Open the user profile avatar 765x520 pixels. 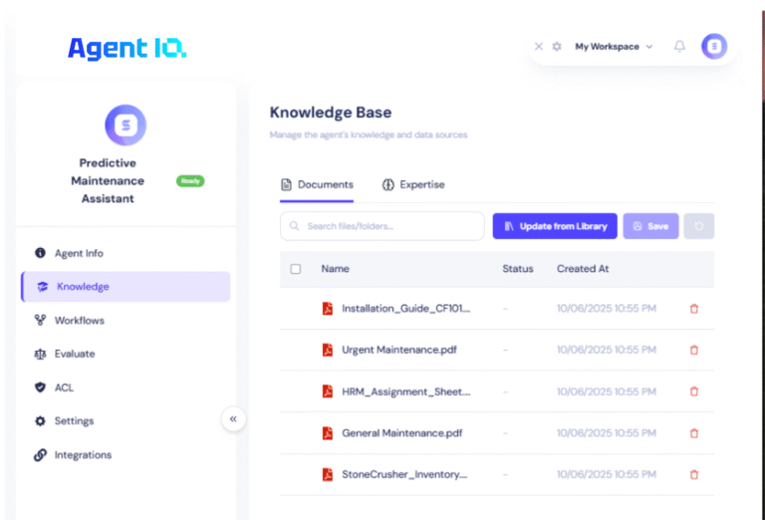[714, 47]
